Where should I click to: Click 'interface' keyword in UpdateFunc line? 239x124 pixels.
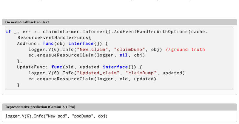115,67
